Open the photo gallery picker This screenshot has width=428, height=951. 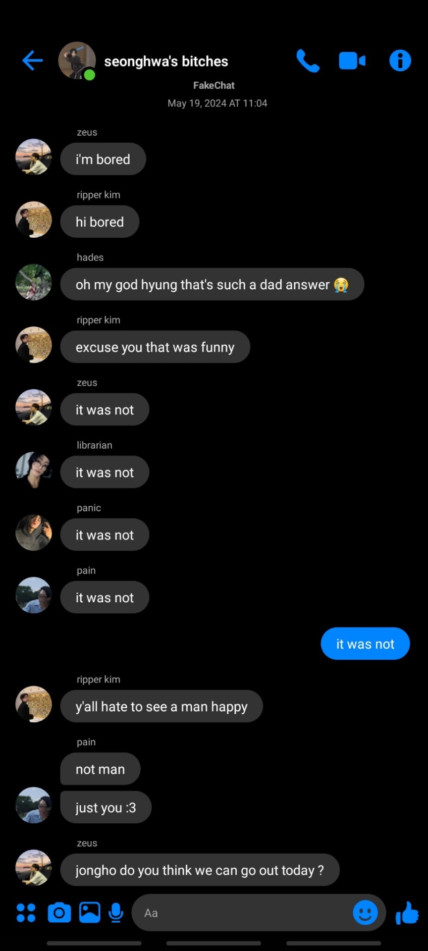tap(90, 912)
